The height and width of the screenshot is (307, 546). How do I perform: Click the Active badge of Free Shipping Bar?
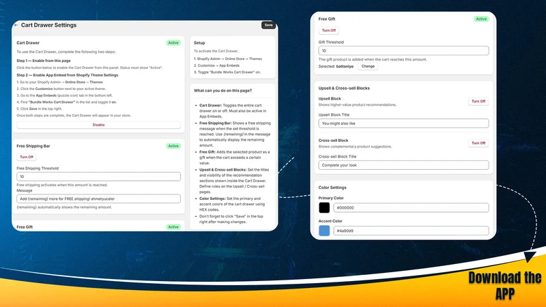click(x=173, y=146)
